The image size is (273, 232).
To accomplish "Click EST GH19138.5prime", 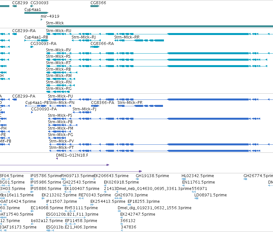I will point(152,176).
